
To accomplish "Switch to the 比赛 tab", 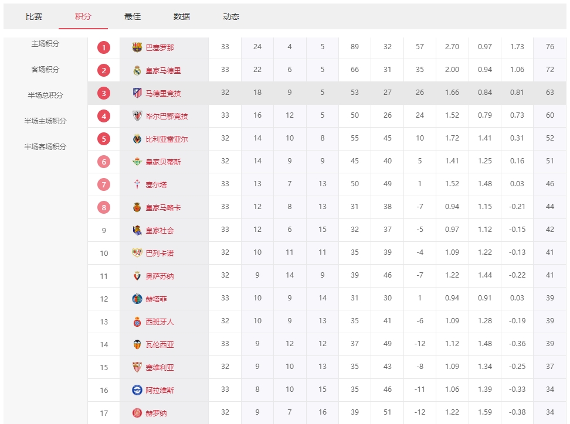I will (34, 17).
